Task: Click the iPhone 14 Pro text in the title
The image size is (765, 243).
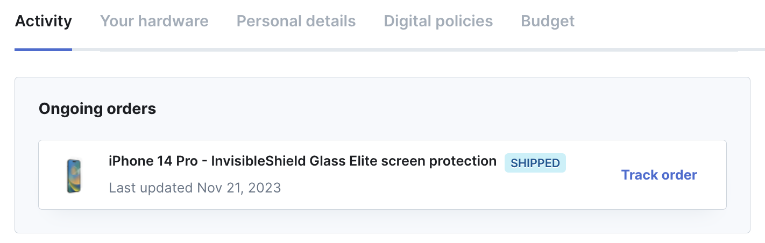Action: (153, 161)
